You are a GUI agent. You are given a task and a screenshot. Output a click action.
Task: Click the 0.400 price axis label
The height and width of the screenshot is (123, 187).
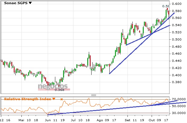177,75
